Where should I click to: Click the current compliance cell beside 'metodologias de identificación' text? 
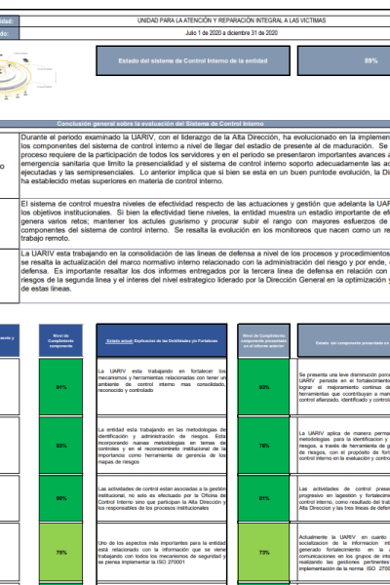click(60, 446)
